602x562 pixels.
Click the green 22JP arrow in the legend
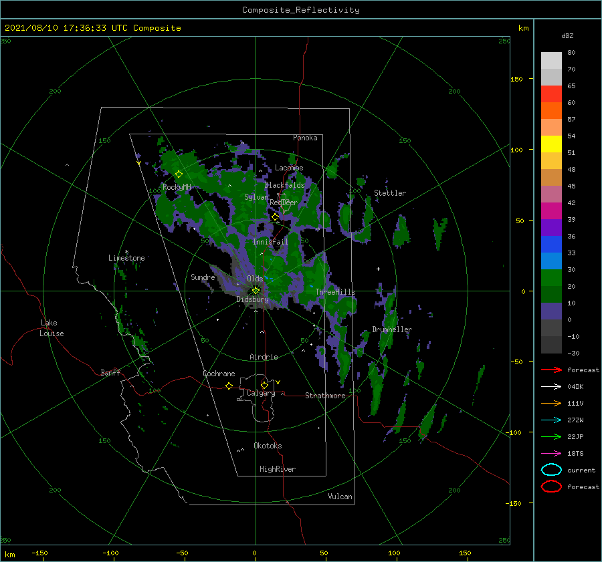coord(551,436)
